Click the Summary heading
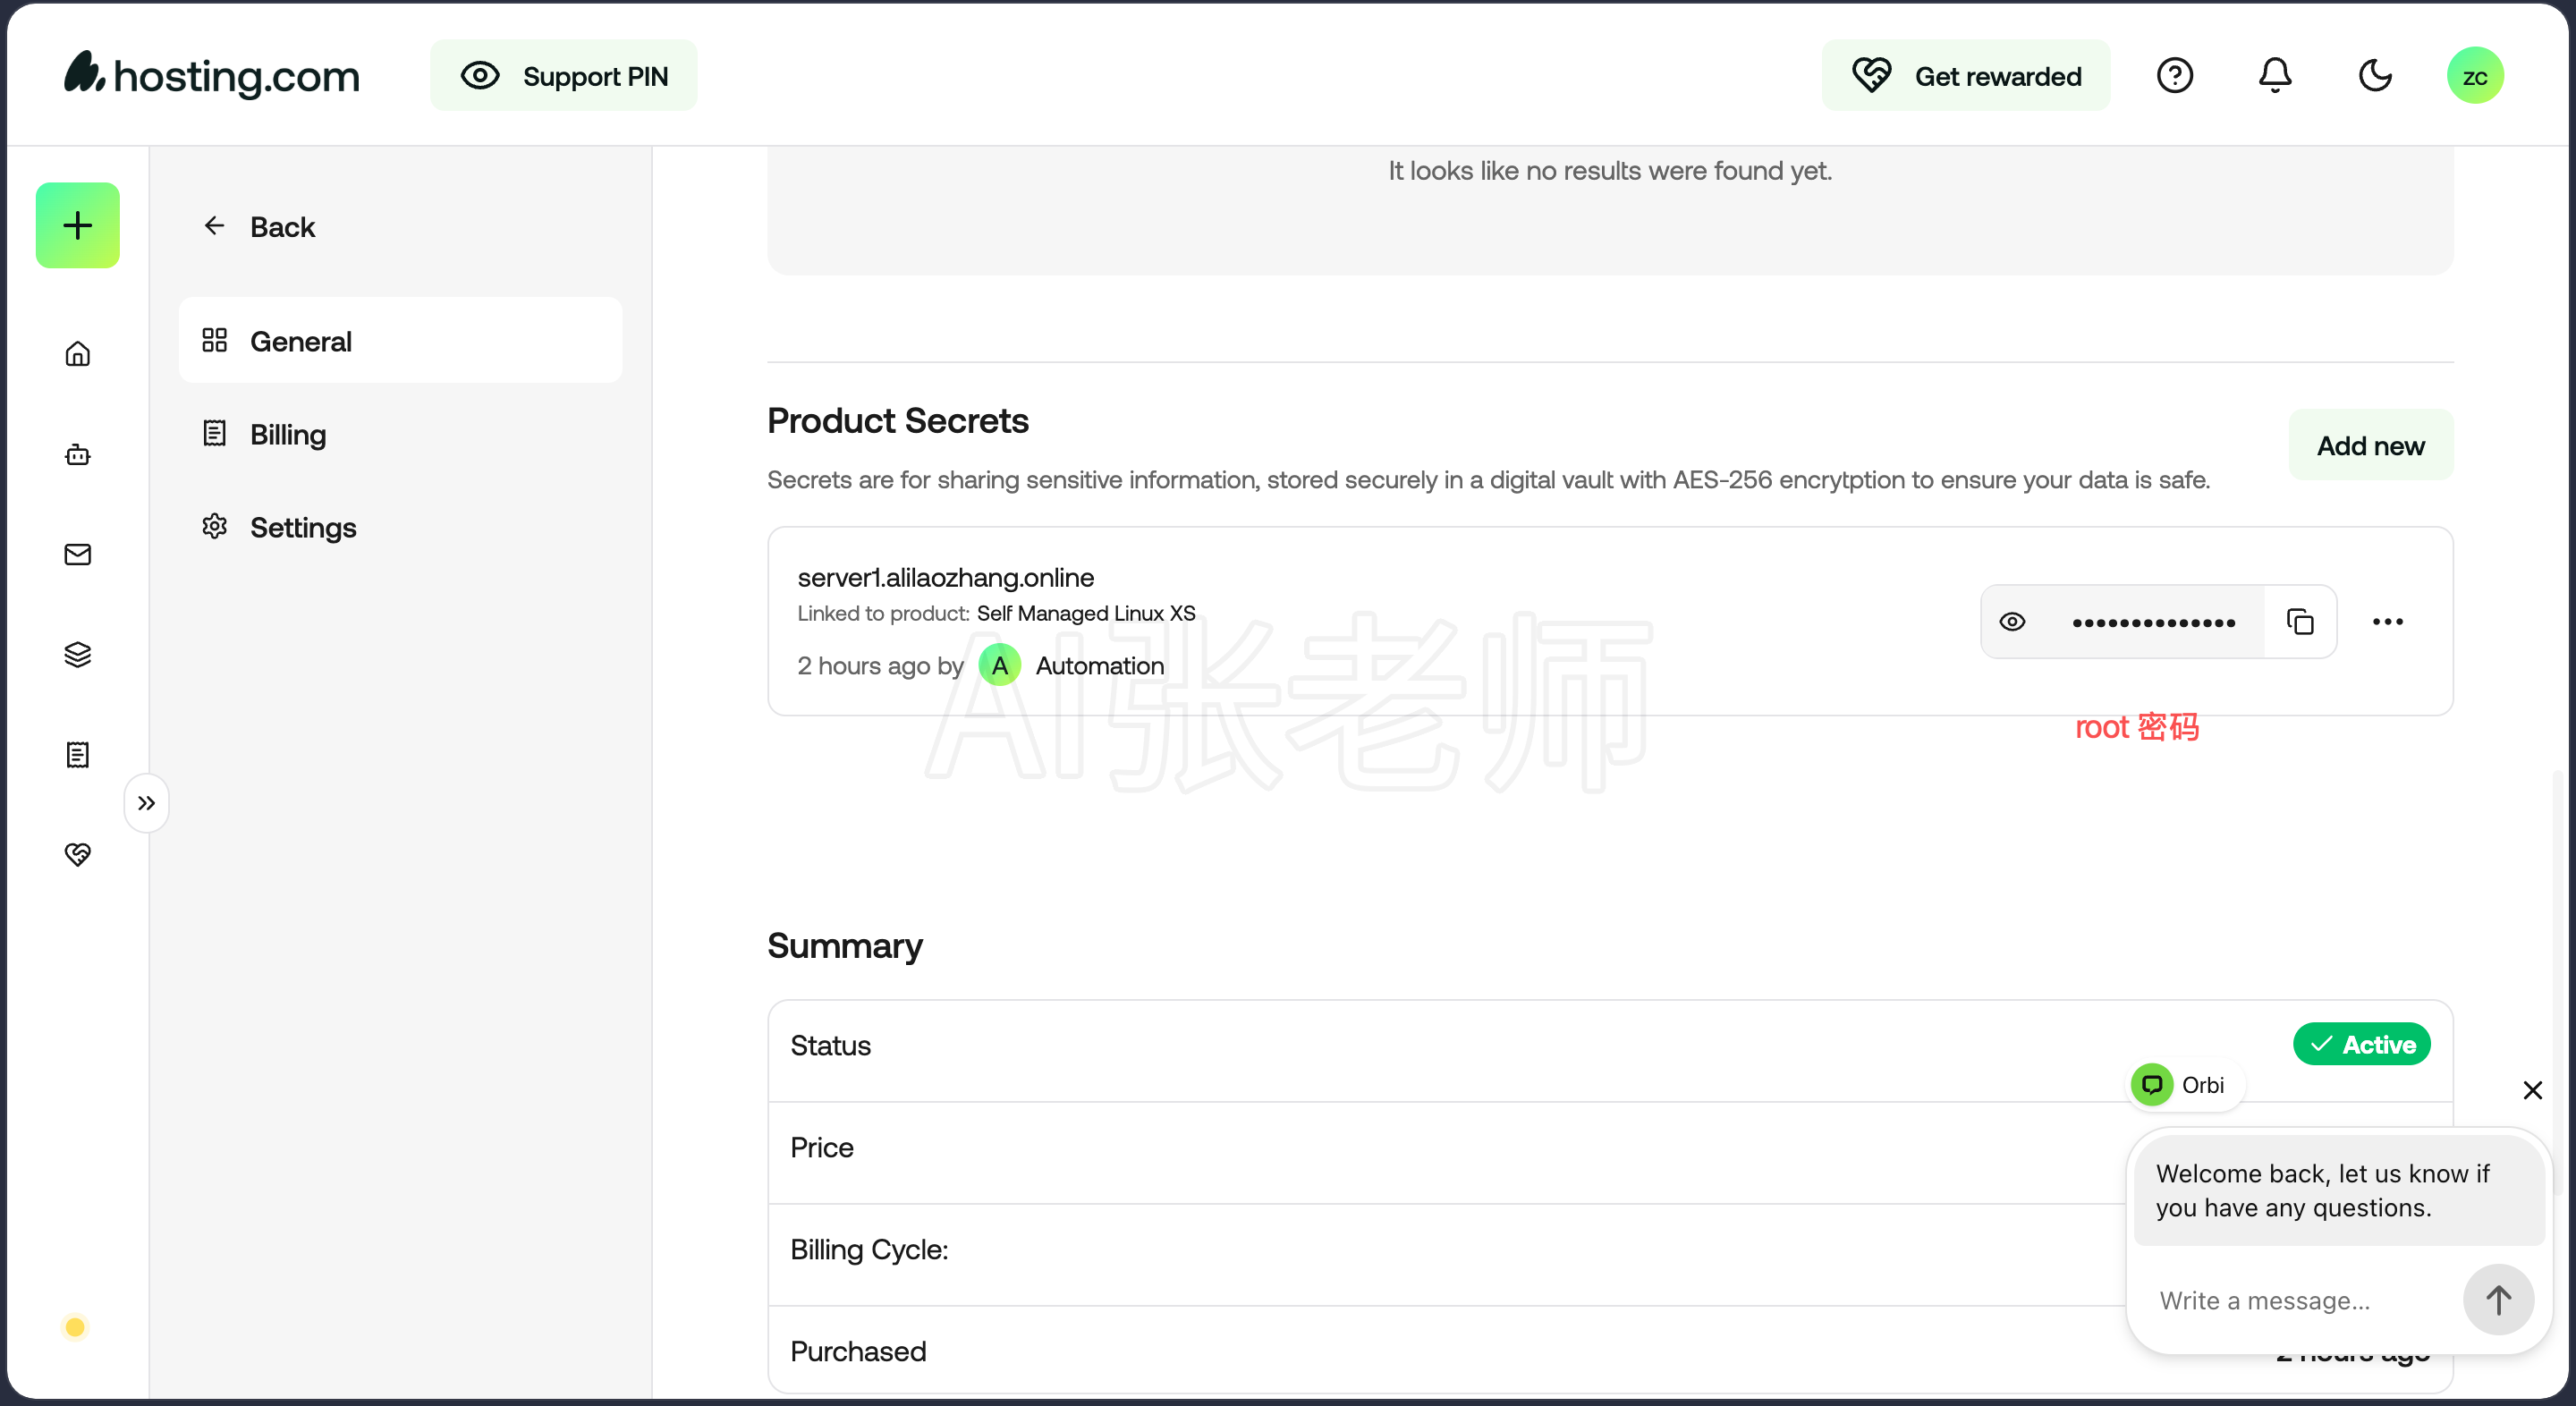This screenshot has width=2576, height=1406. coord(845,946)
